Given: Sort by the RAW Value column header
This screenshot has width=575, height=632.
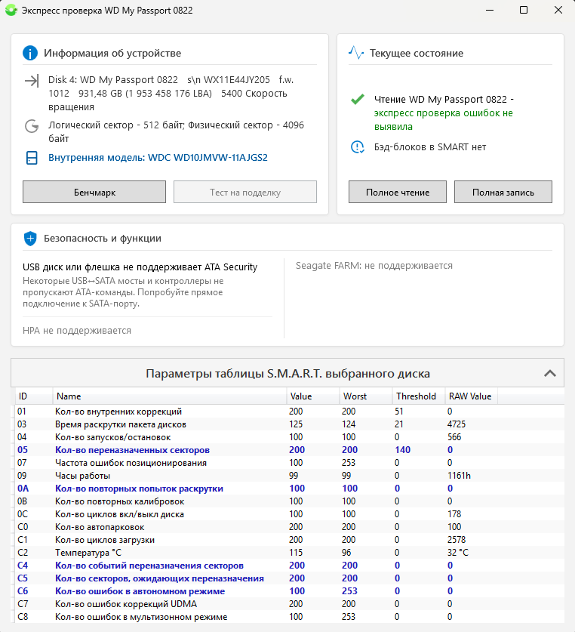Looking at the screenshot, I should (470, 396).
